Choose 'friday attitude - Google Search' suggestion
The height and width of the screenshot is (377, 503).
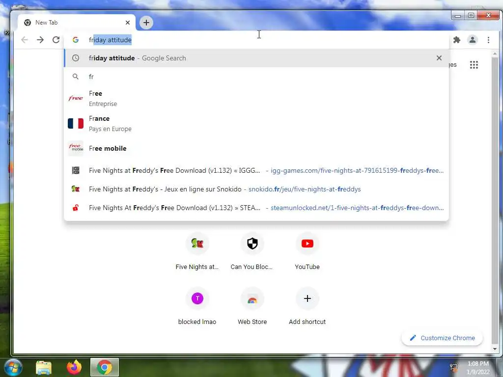click(x=256, y=58)
